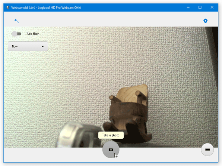Maximize the Webcamoid window
This screenshot has height=166, width=222.
pos(200,7)
